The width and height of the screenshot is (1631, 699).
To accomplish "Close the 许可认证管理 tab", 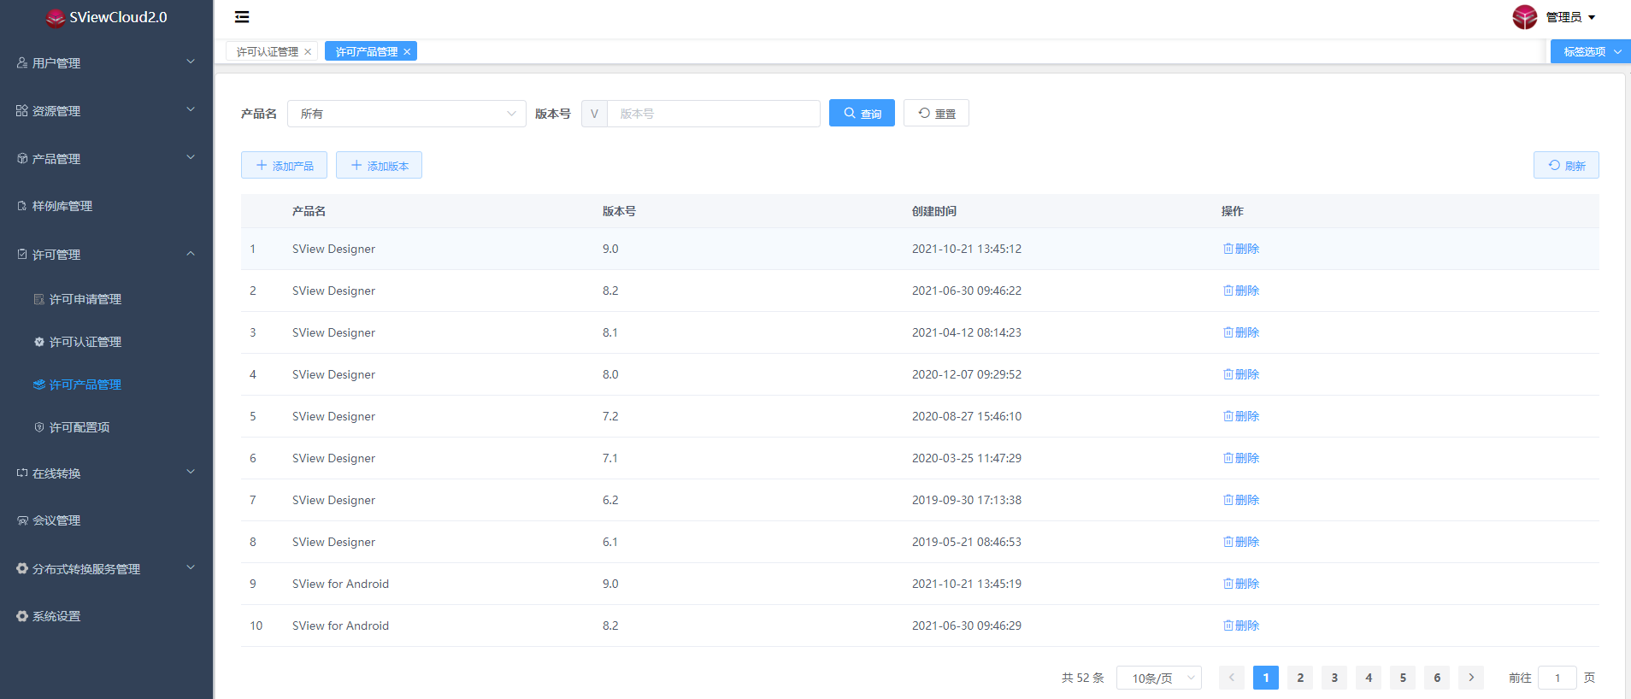I will click(308, 52).
